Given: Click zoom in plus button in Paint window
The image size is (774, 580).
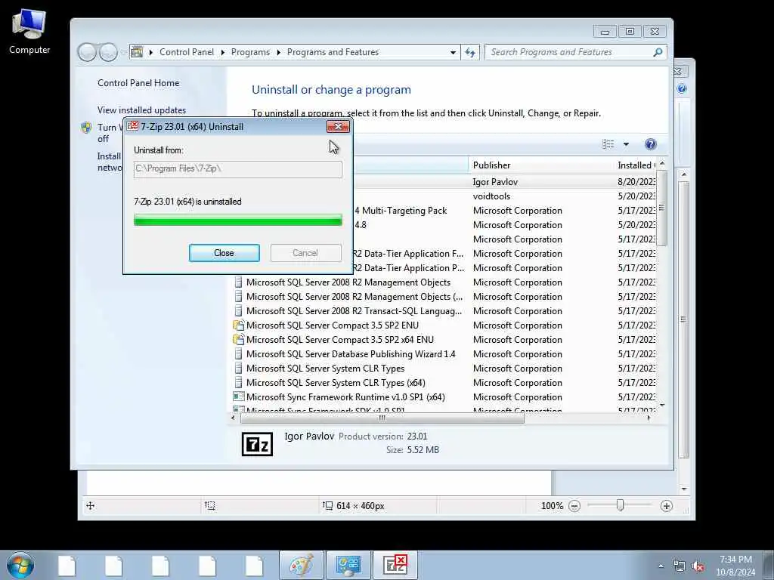Looking at the screenshot, I should point(667,506).
